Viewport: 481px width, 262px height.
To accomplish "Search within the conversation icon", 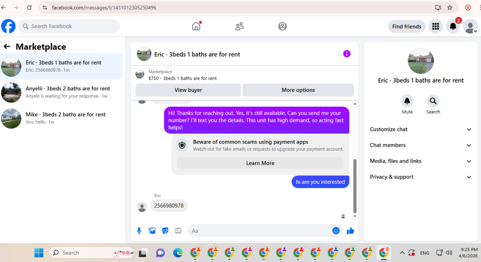I will point(433,101).
